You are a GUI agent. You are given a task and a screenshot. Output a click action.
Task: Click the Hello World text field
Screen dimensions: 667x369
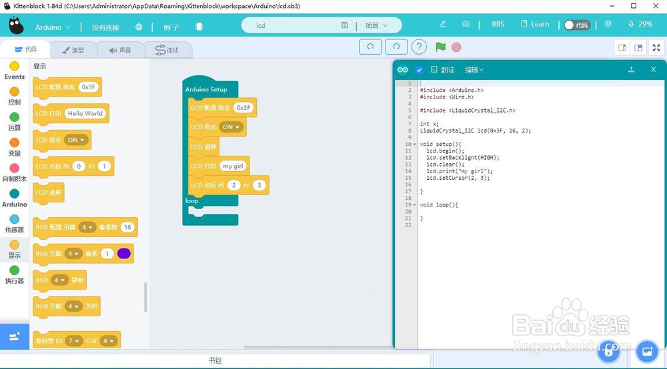pyautogui.click(x=85, y=113)
